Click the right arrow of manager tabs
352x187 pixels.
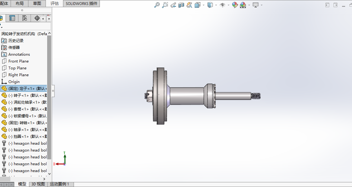click(x=49, y=19)
